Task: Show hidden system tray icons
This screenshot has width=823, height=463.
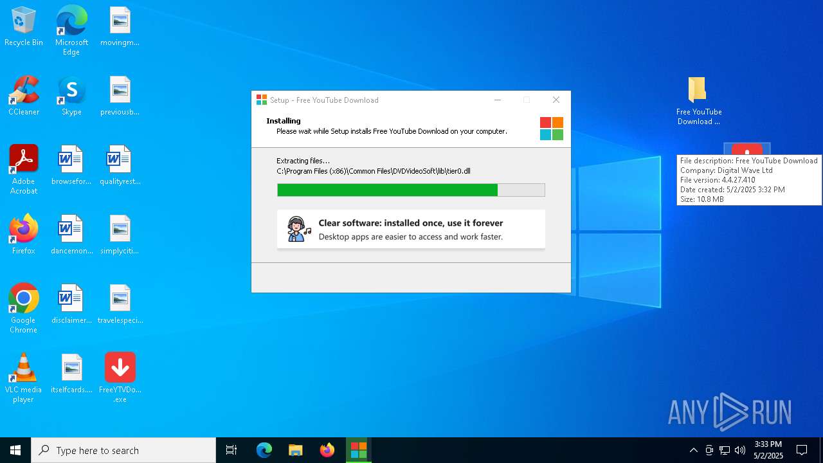Action: 693,450
